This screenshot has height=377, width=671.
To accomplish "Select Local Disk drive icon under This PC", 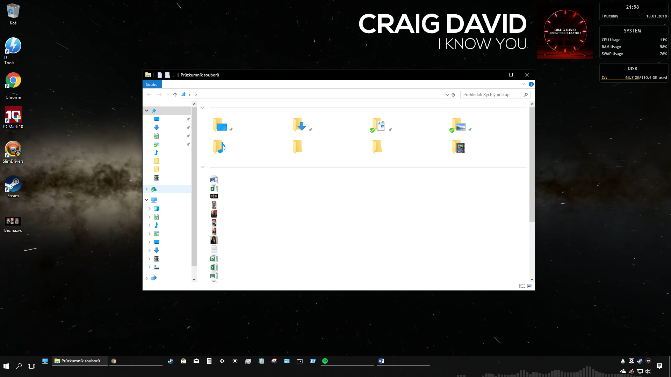I will 157,267.
